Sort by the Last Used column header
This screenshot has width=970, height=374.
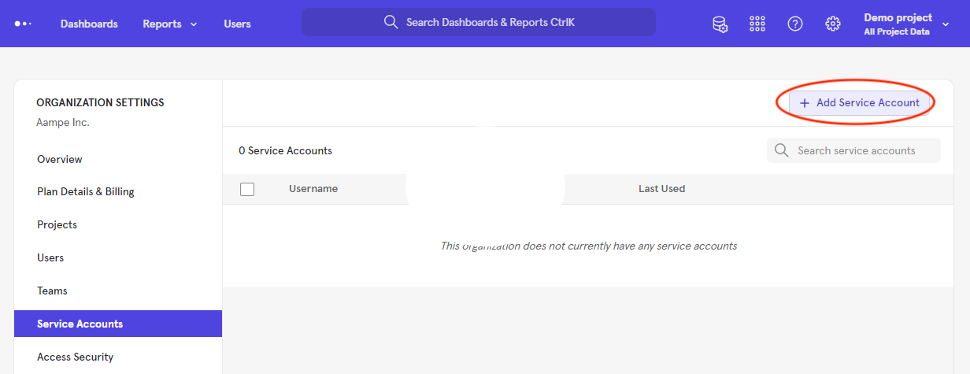click(661, 189)
